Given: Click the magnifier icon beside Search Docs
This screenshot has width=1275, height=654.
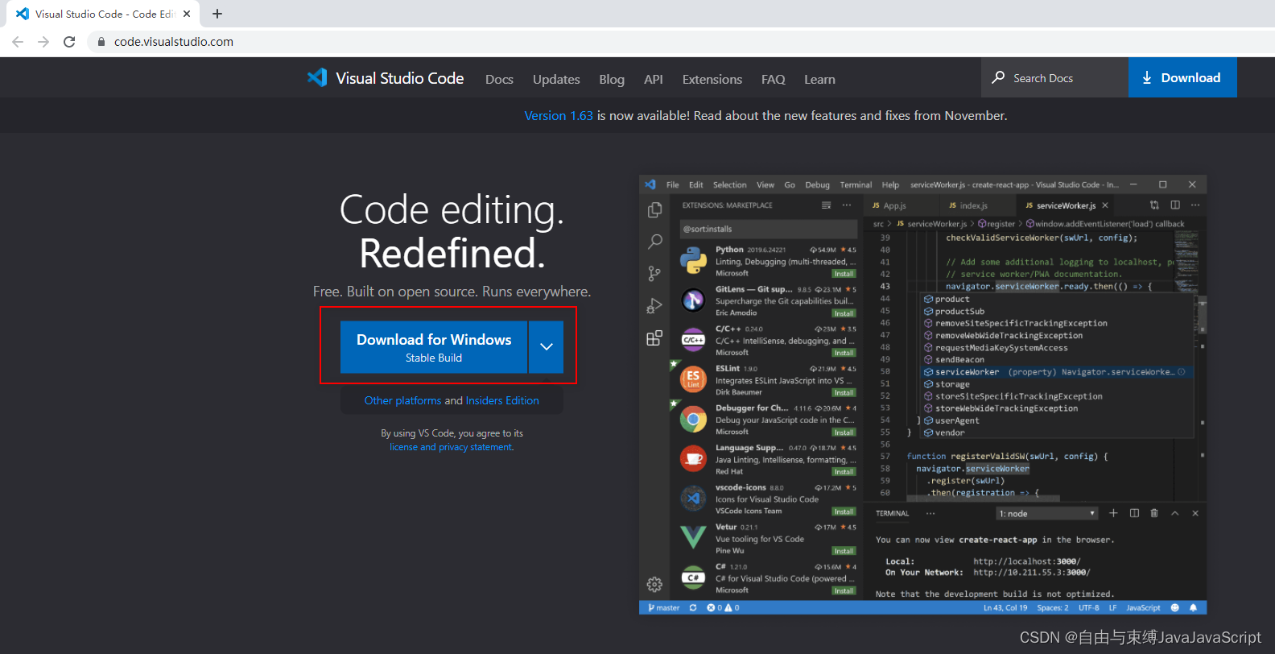Looking at the screenshot, I should click(998, 77).
